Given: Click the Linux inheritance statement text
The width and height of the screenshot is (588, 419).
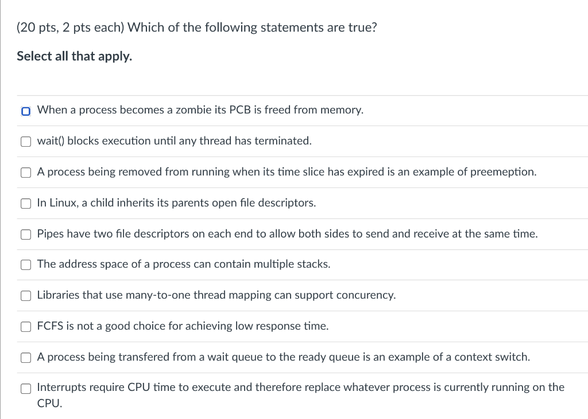Looking at the screenshot, I should pyautogui.click(x=176, y=202).
